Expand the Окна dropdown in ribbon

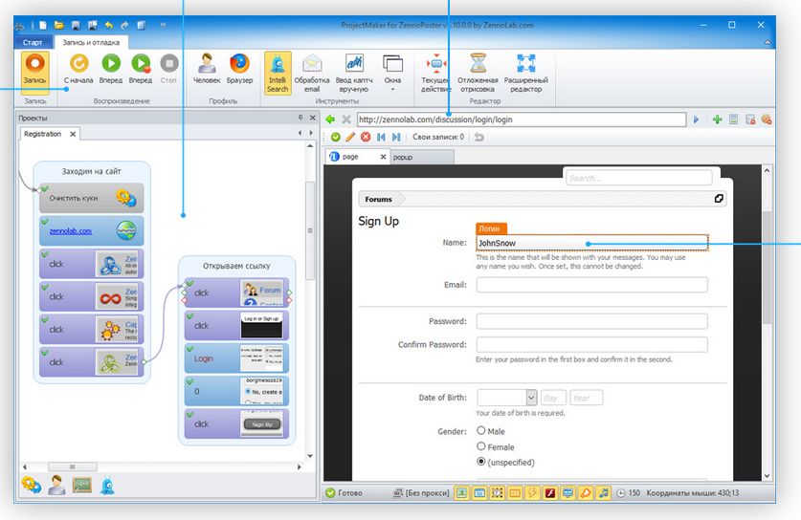coord(392,72)
